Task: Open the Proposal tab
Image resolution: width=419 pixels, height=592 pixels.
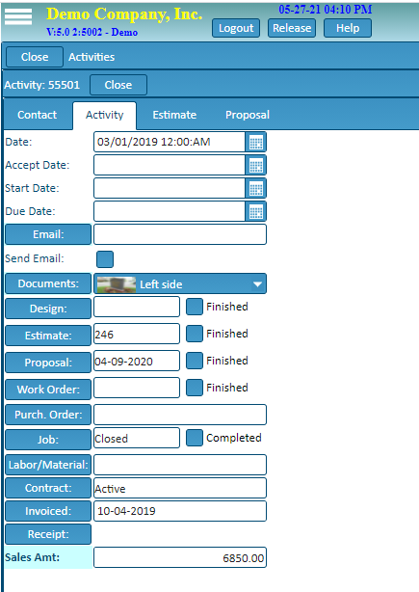Action: pos(248,115)
